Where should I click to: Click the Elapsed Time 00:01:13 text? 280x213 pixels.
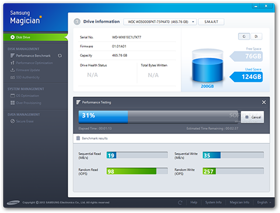click(x=95, y=129)
